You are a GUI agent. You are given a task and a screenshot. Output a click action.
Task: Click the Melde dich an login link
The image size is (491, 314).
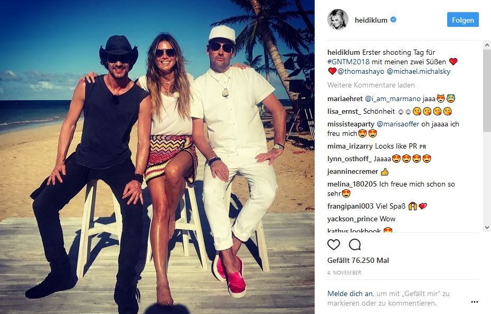(350, 293)
